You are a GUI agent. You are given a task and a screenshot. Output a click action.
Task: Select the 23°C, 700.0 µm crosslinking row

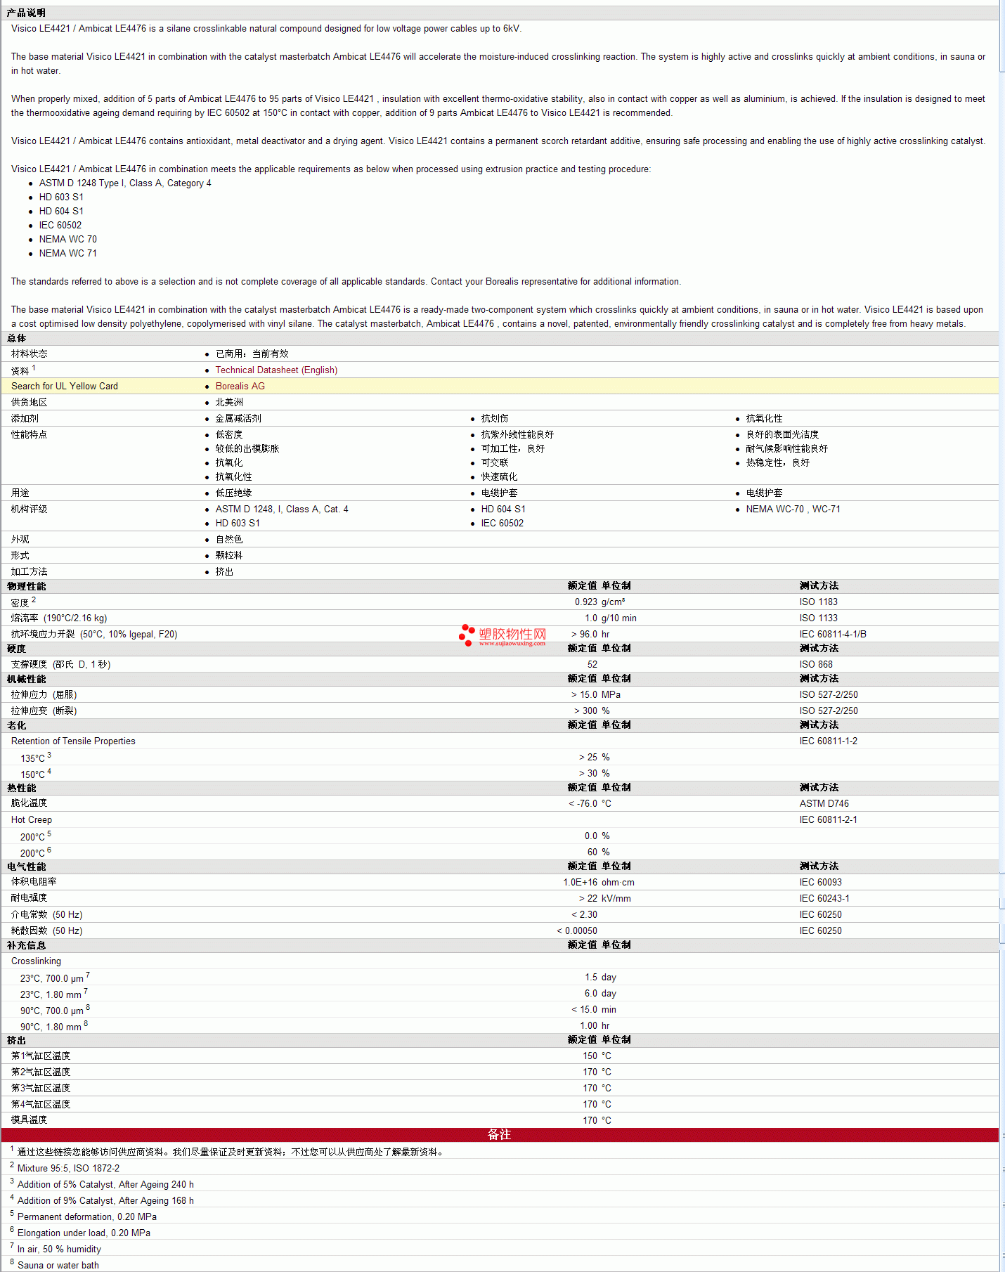tap(500, 977)
